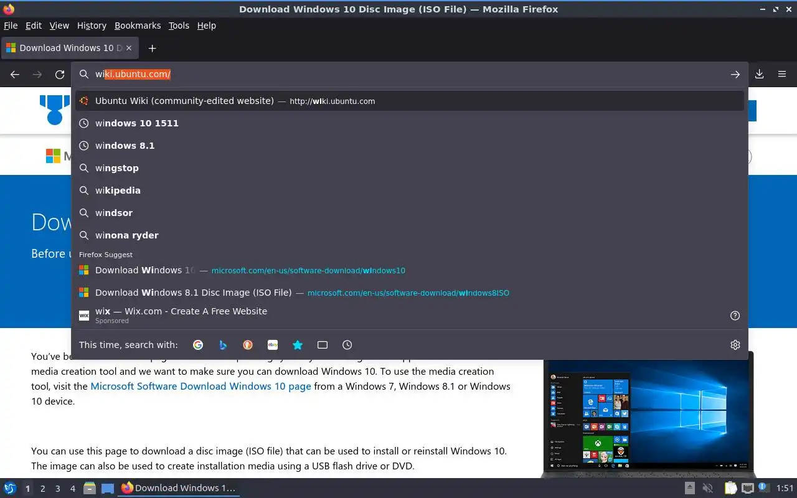The height and width of the screenshot is (498, 797).
Task: Open the file manager taskbar launcher
Action: pos(90,488)
